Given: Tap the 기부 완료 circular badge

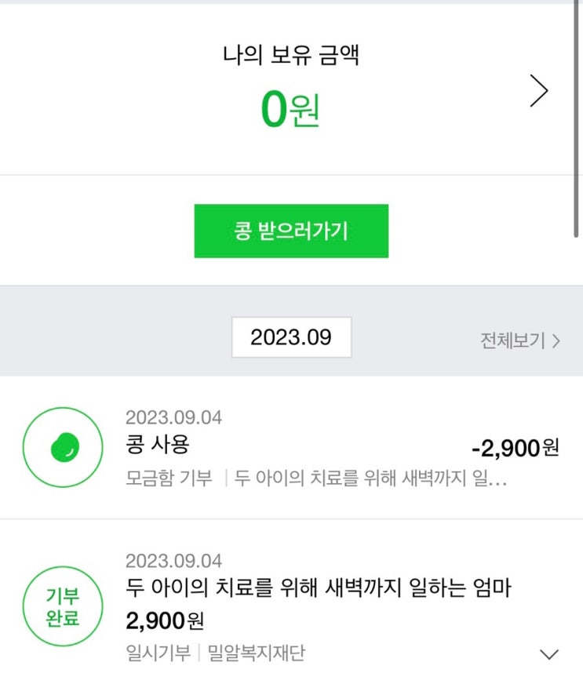Looking at the screenshot, I should [63, 607].
